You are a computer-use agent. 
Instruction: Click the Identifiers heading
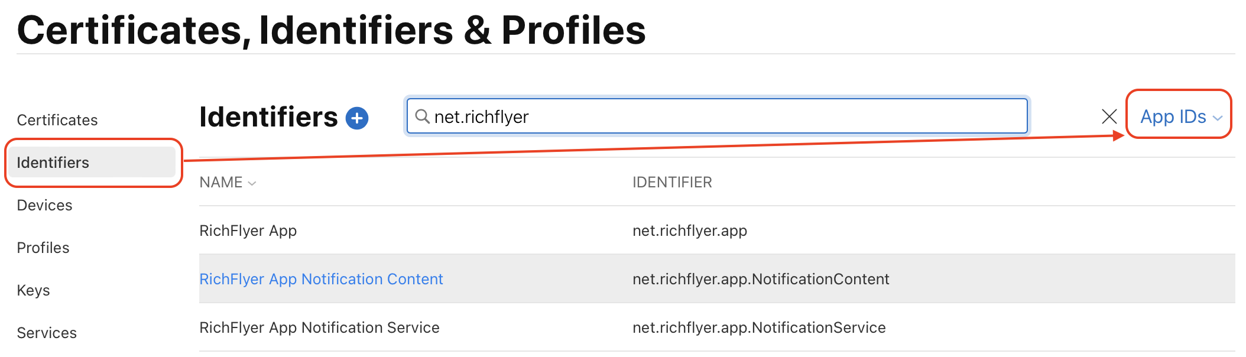click(268, 117)
